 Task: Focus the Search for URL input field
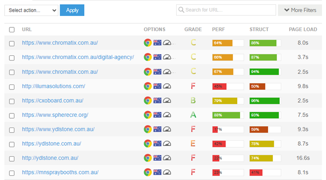coord(226,10)
